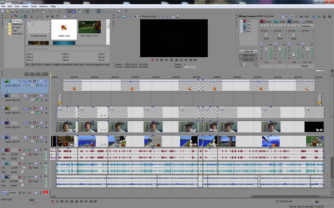Image resolution: width=334 pixels, height=208 pixels.
Task: Click the Play button on timeline transport bar
Action: 67,201
